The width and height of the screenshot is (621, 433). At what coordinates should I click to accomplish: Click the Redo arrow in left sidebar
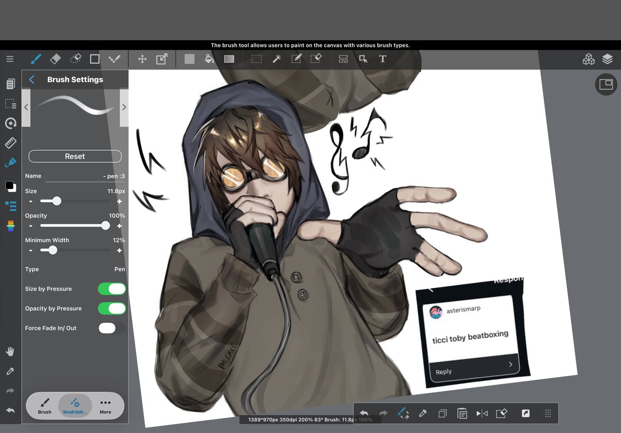10,391
